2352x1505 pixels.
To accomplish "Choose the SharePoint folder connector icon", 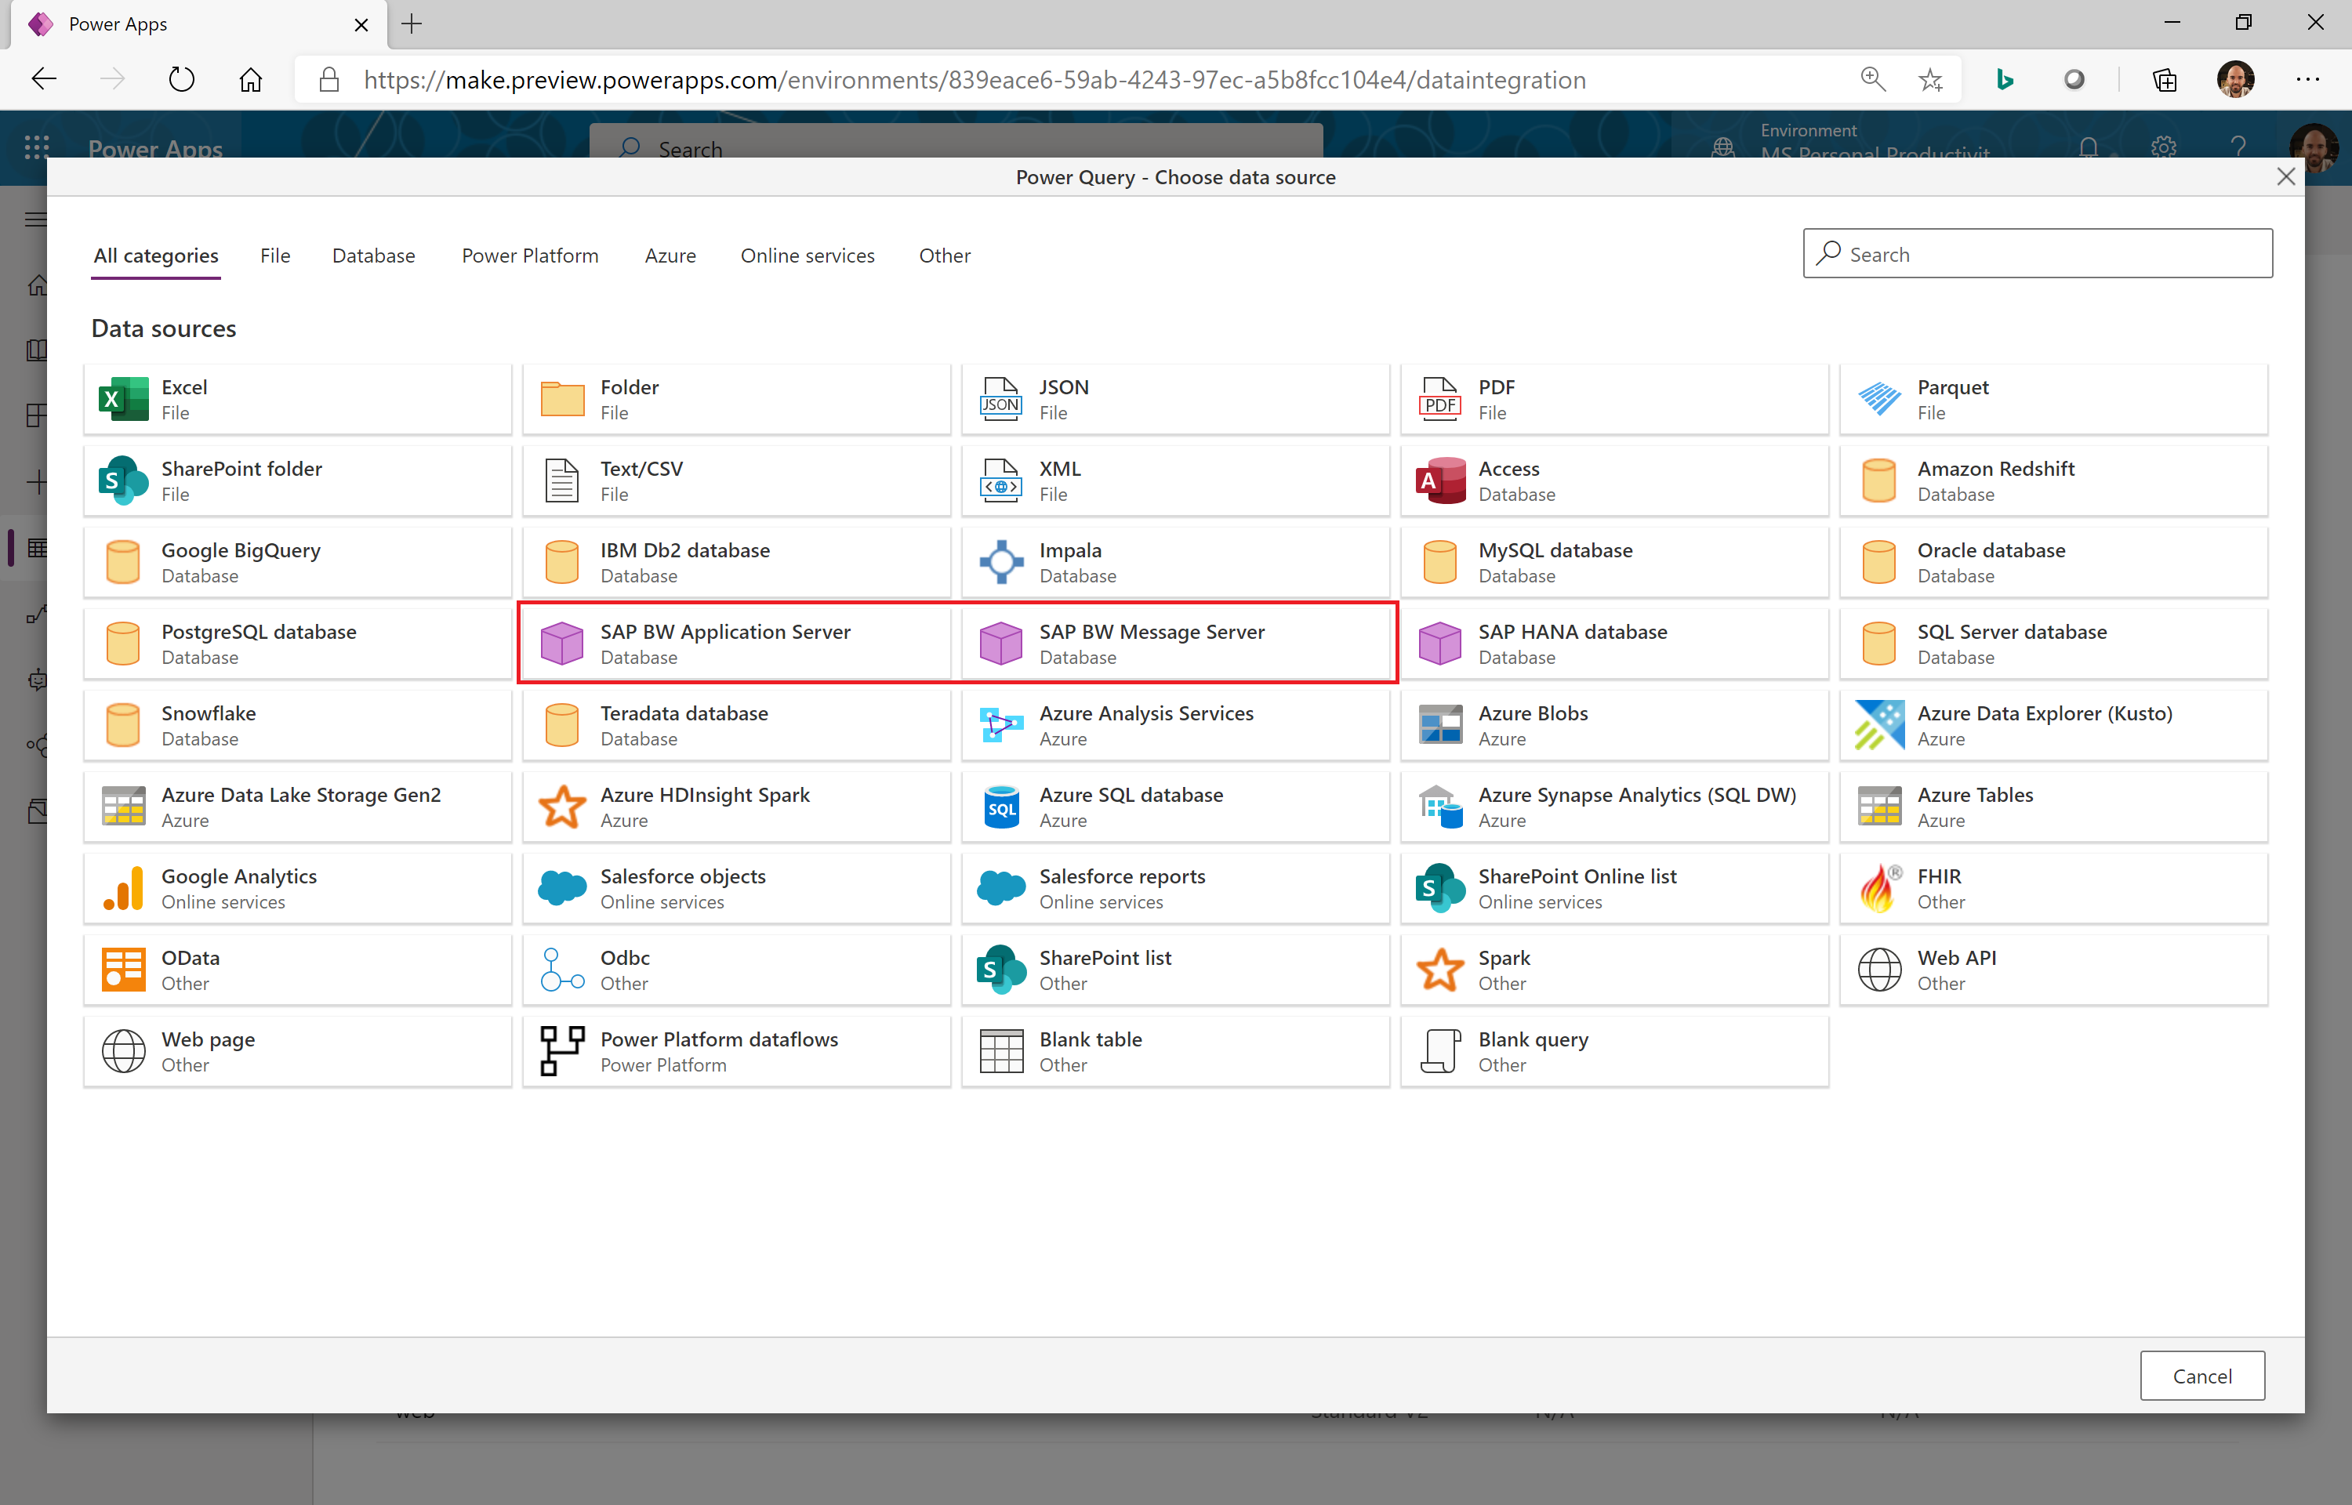I will [x=123, y=481].
